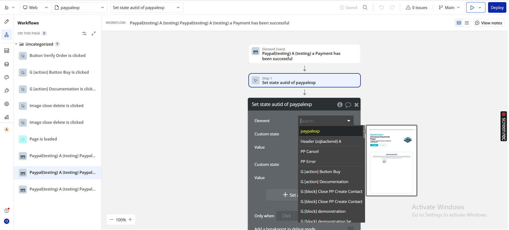Screen dimensions: 509x230
Task: Click the info icon in Set state panel
Action: pos(340,105)
